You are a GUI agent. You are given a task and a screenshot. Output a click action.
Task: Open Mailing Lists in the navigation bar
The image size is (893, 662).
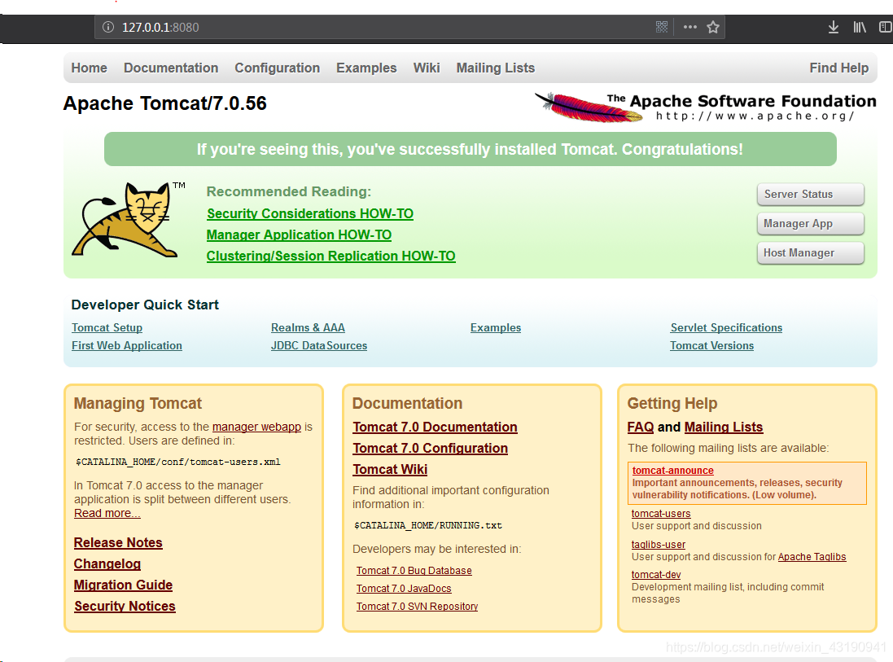(x=496, y=68)
